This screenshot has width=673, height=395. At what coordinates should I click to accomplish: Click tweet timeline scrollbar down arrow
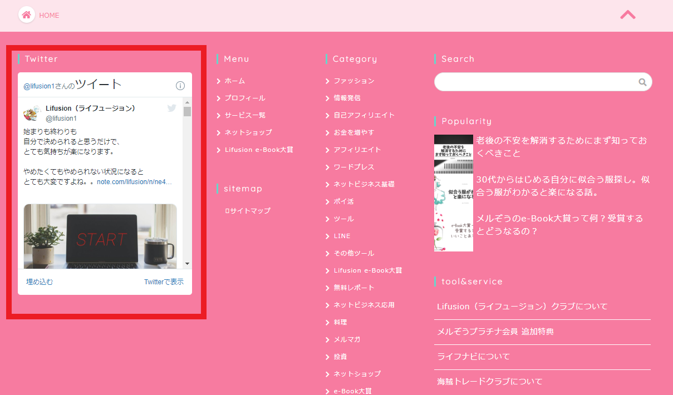(x=188, y=264)
